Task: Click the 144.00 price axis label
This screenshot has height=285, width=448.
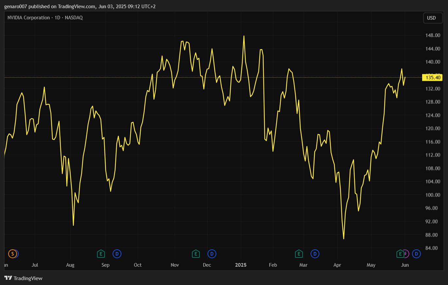Action: pyautogui.click(x=432, y=49)
